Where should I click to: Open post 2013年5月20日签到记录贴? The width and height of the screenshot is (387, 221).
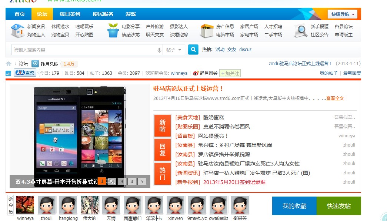234,182
